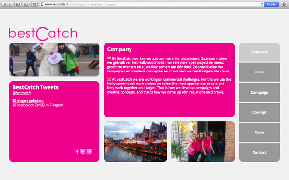Click the pink-shirt team photo
Viewport: 289px width, 180px height.
[203, 142]
